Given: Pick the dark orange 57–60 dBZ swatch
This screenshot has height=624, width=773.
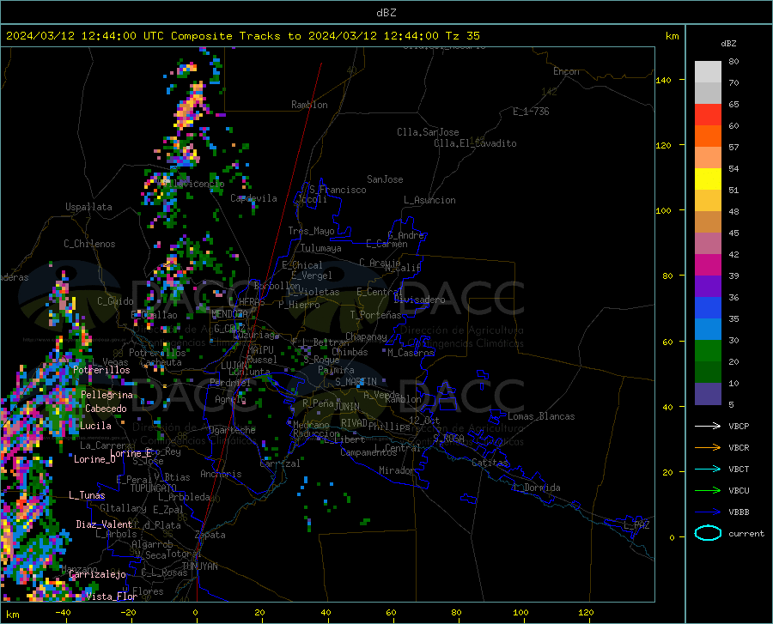Looking at the screenshot, I should tap(708, 136).
